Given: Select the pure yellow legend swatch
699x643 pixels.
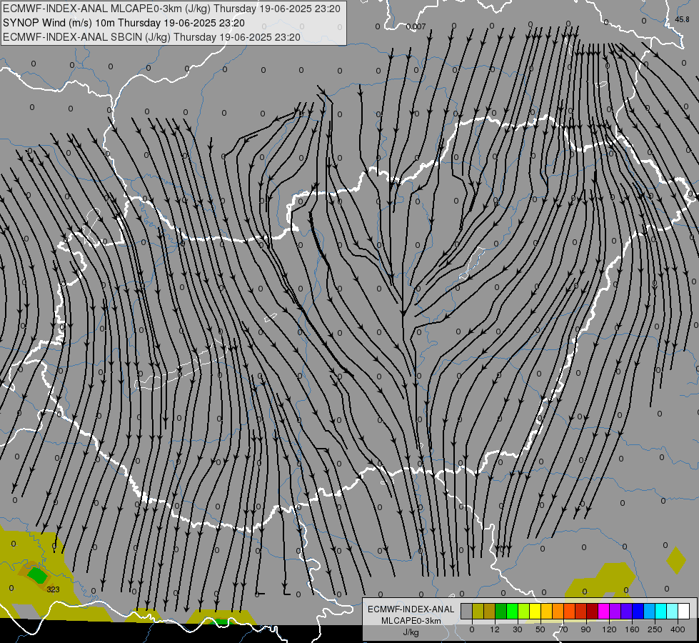Looking at the screenshot, I should click(535, 611).
